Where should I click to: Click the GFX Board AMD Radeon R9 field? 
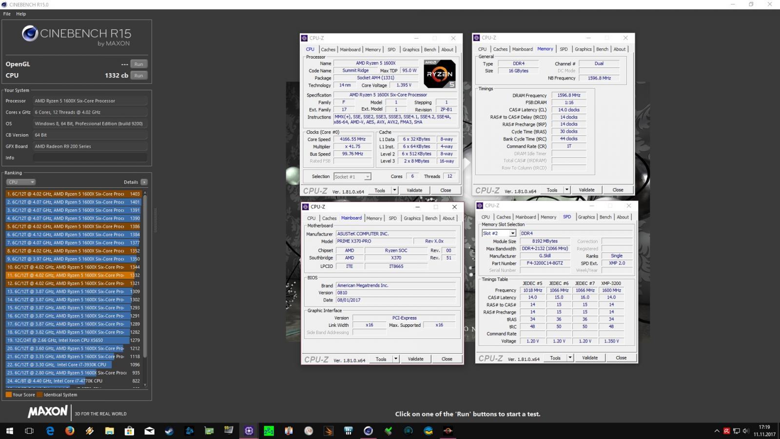pos(90,146)
